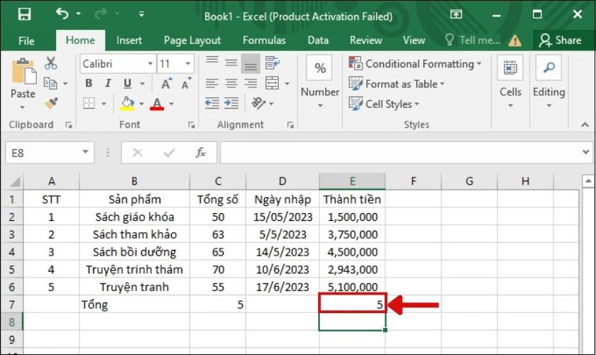
Task: Open the Number format group button
Action: 320,82
